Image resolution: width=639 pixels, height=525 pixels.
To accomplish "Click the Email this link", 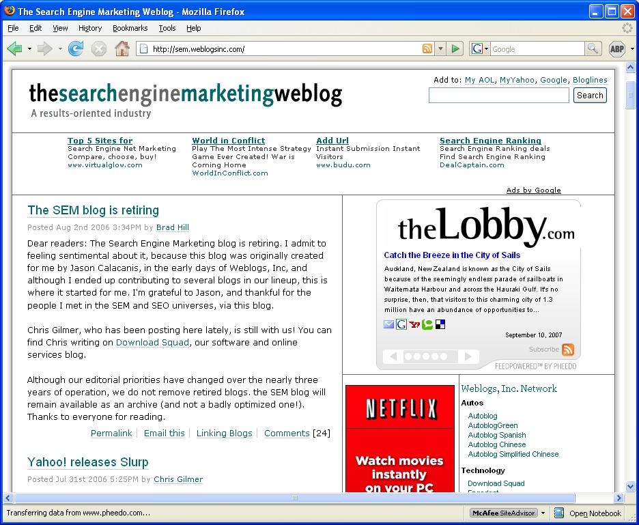I will [165, 434].
